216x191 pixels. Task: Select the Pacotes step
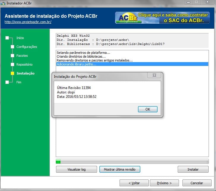coord(22,56)
